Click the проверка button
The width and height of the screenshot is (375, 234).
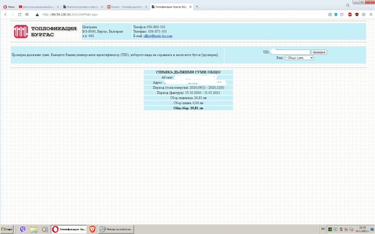click(319, 52)
